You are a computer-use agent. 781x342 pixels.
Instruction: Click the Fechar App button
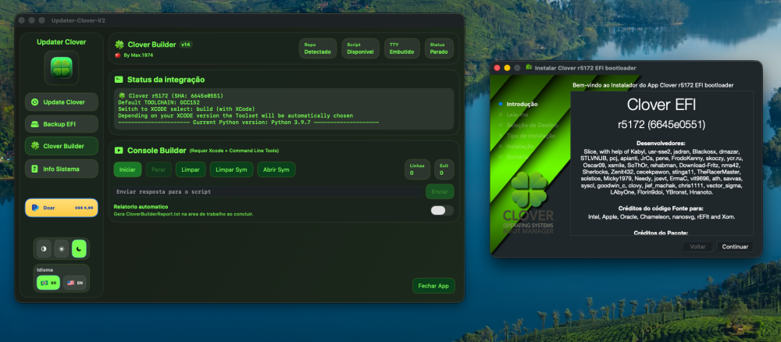tap(433, 286)
